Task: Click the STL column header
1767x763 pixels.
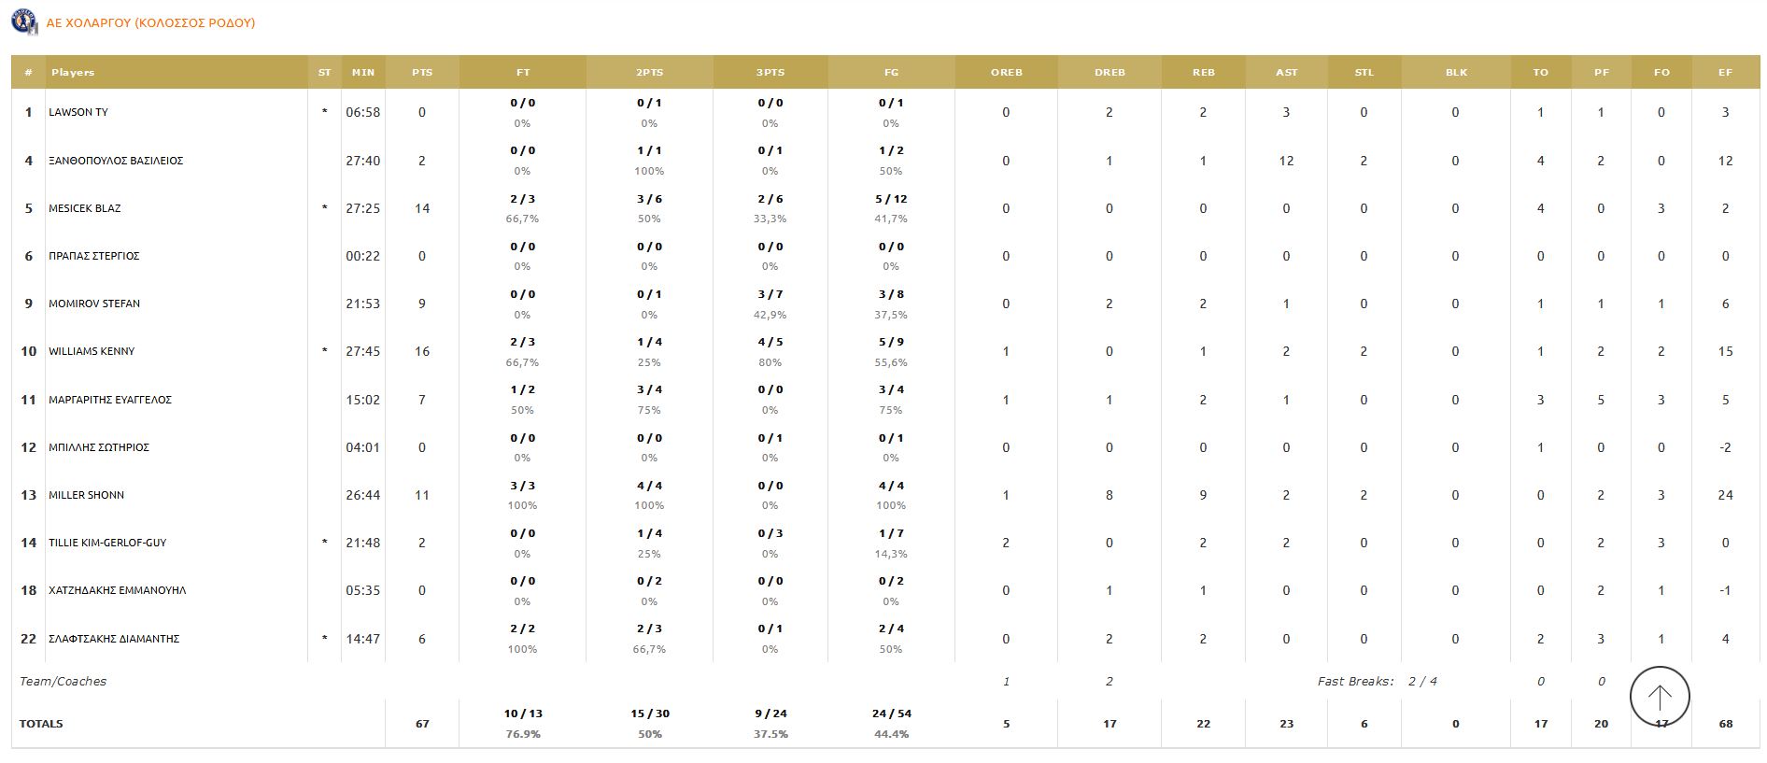Action: [1364, 72]
